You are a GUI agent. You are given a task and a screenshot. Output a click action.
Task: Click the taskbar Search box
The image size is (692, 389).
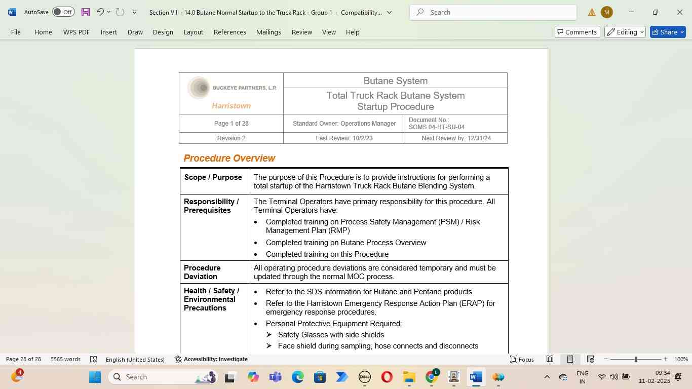164,377
